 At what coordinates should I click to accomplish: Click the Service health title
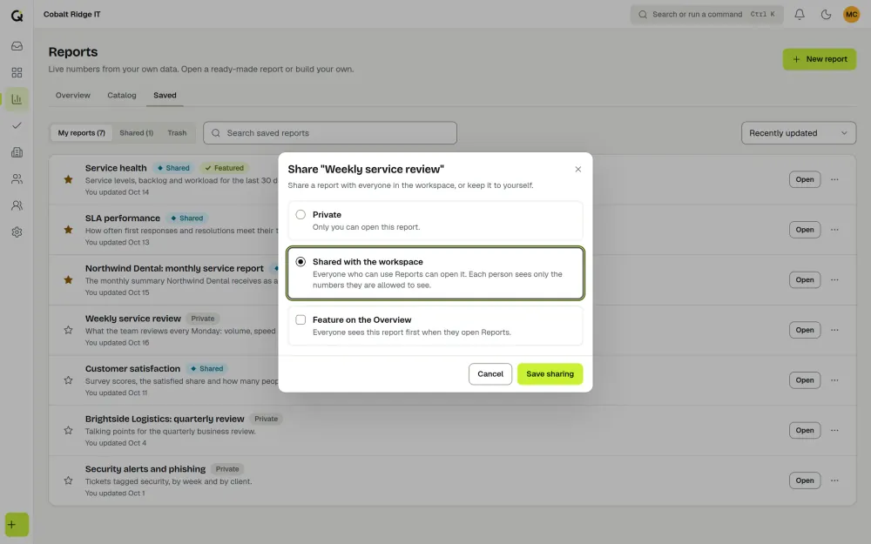(116, 168)
